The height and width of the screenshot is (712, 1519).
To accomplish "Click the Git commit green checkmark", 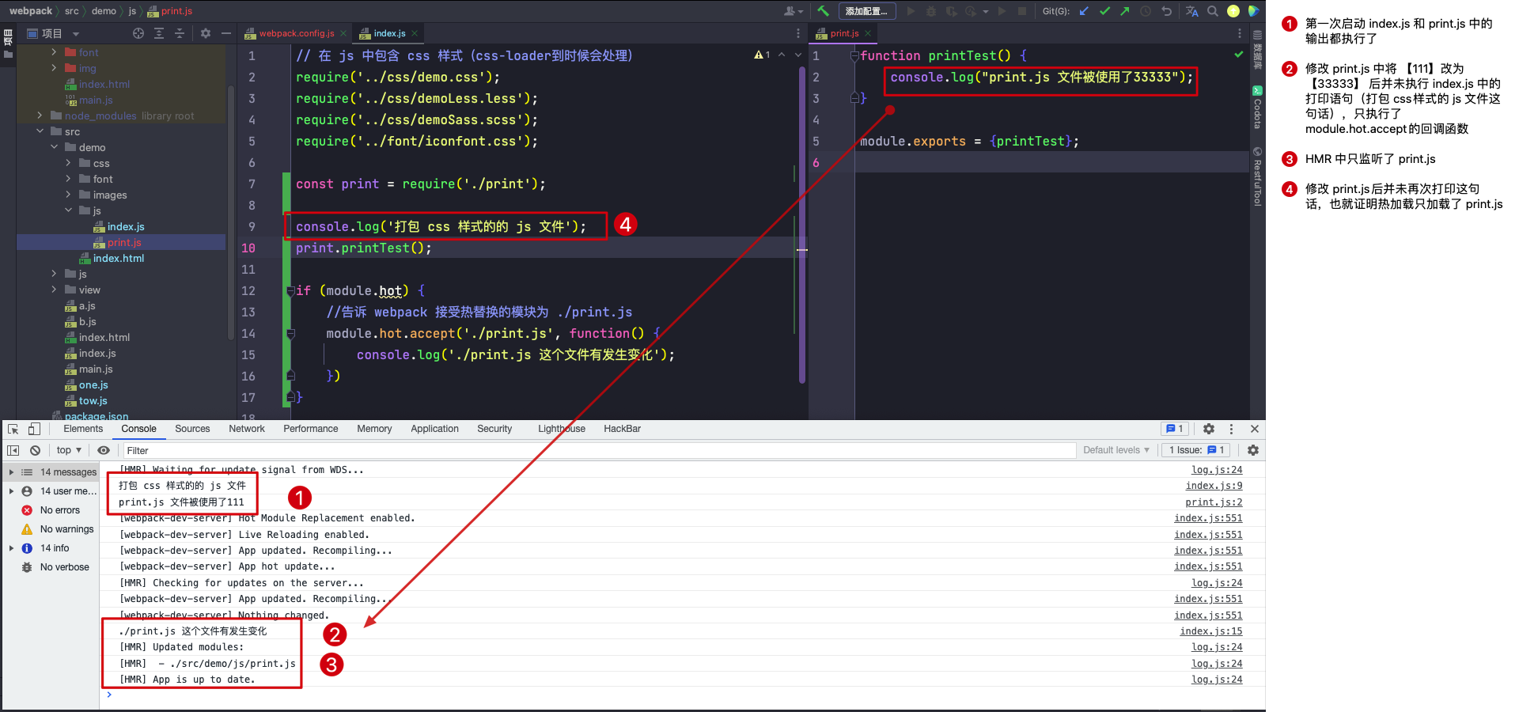I will point(1104,11).
